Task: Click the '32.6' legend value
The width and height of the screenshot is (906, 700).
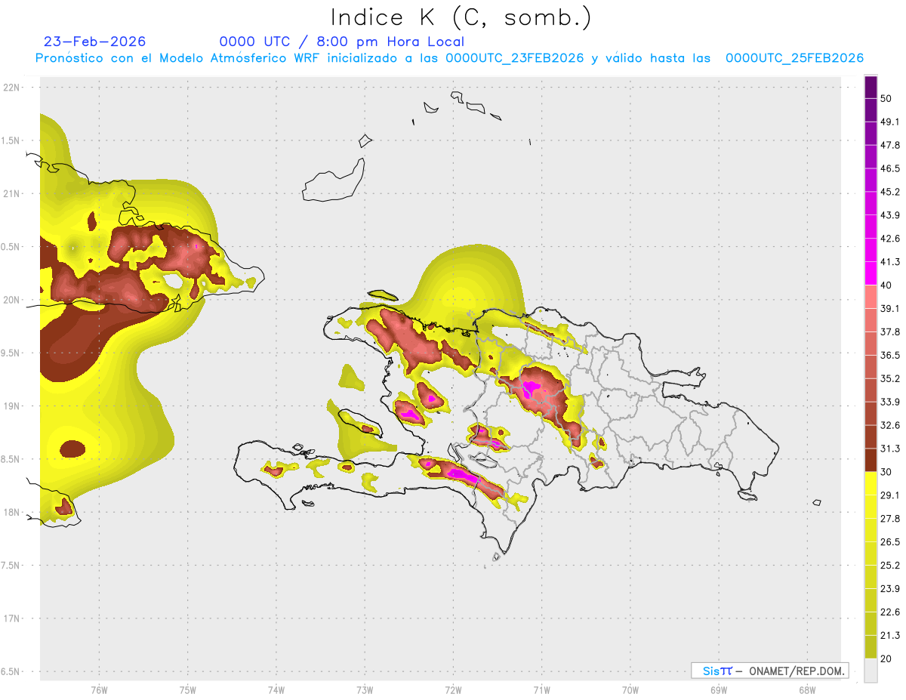Action: click(x=890, y=425)
